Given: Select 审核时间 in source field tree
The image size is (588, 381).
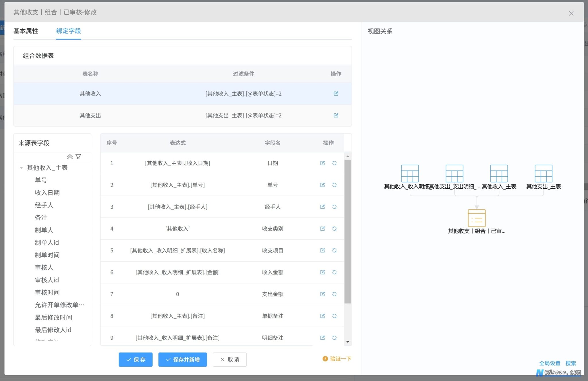Looking at the screenshot, I should (x=47, y=292).
